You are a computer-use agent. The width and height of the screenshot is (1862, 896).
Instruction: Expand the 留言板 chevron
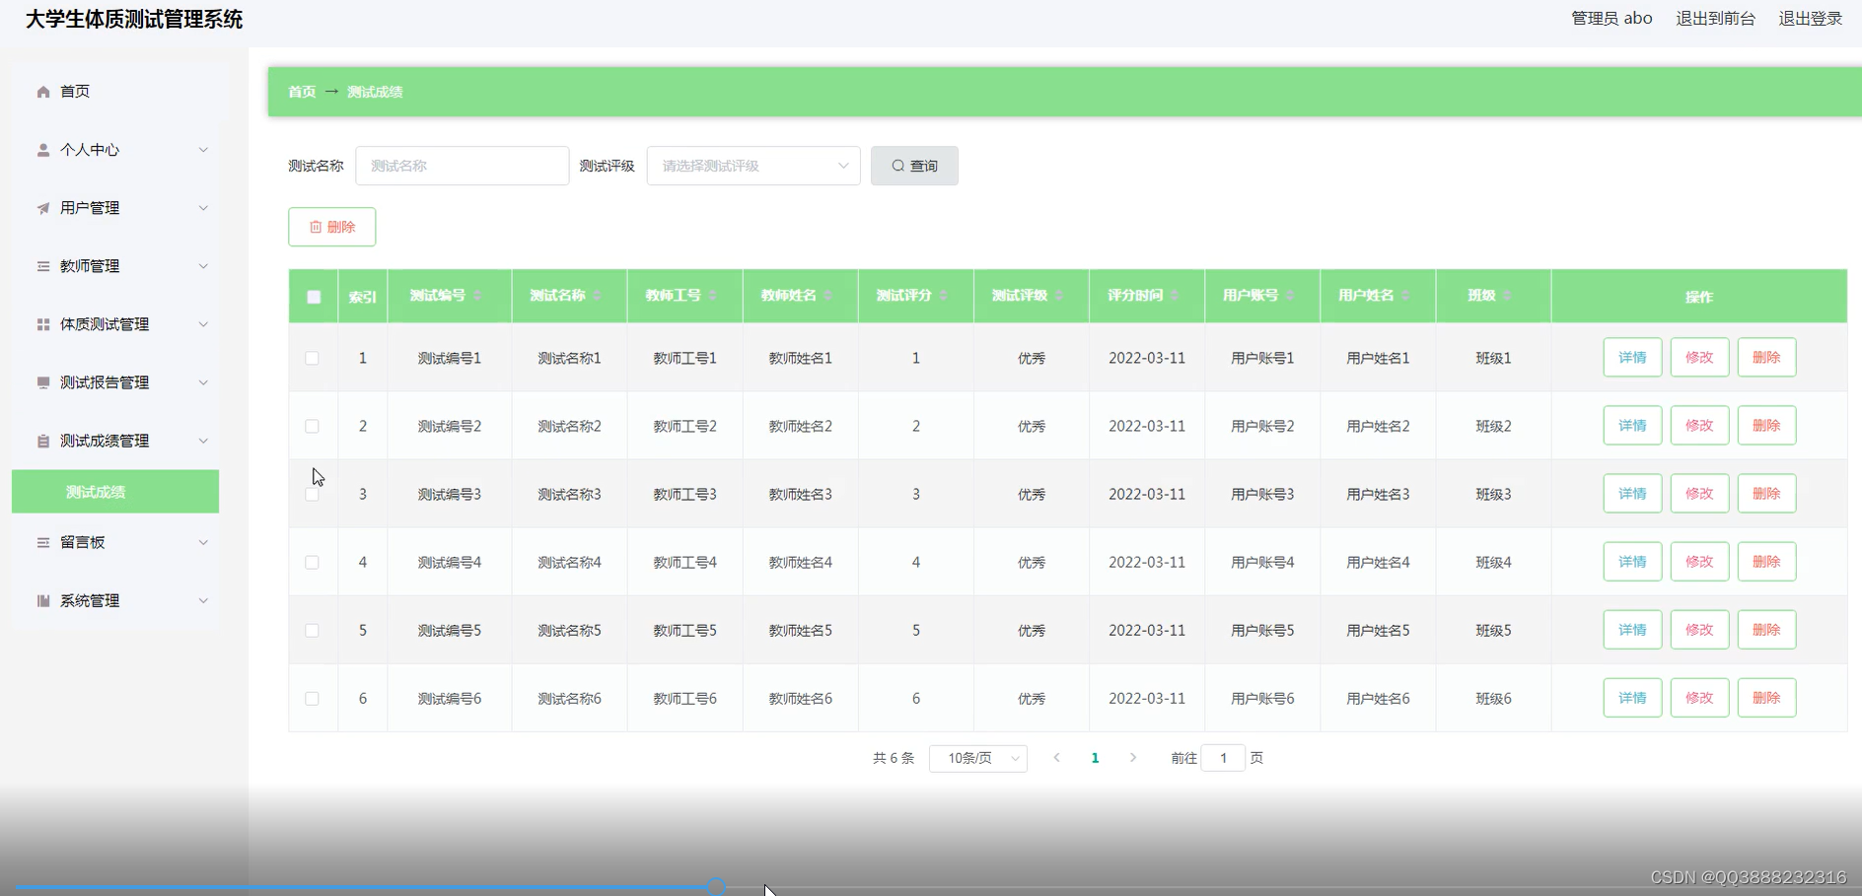[203, 542]
